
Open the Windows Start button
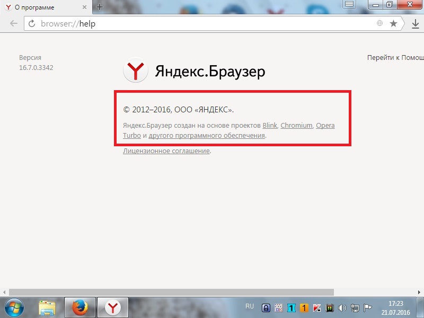pyautogui.click(x=14, y=307)
